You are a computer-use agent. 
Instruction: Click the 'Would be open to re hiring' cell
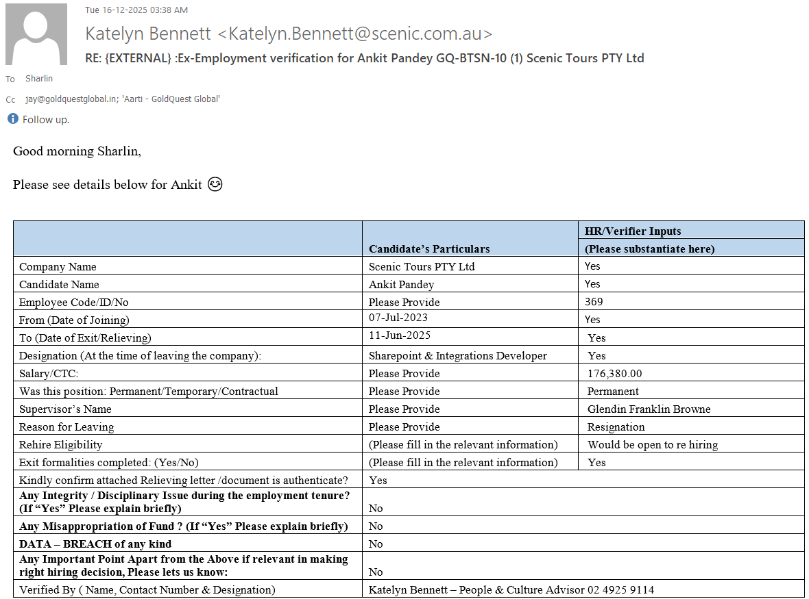pos(652,445)
